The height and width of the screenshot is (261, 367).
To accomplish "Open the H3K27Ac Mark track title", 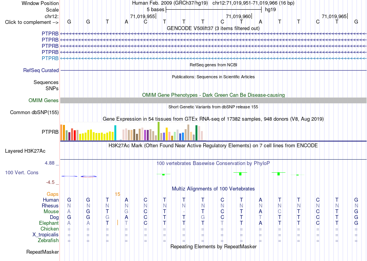I will tap(213, 146).
